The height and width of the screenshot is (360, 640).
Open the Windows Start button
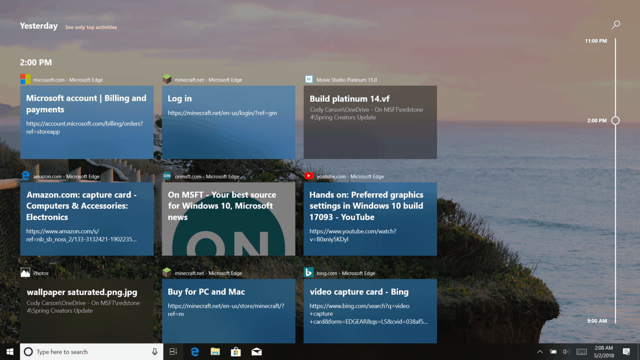[10, 352]
